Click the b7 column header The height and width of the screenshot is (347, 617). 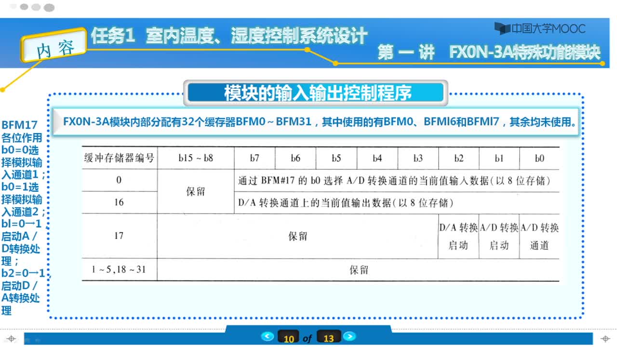click(x=255, y=158)
